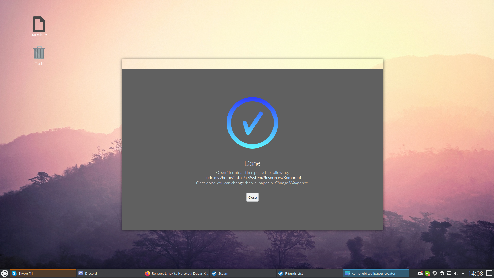The width and height of the screenshot is (494, 278).
Task: Open the Trash desktop icon
Action: pos(39,53)
